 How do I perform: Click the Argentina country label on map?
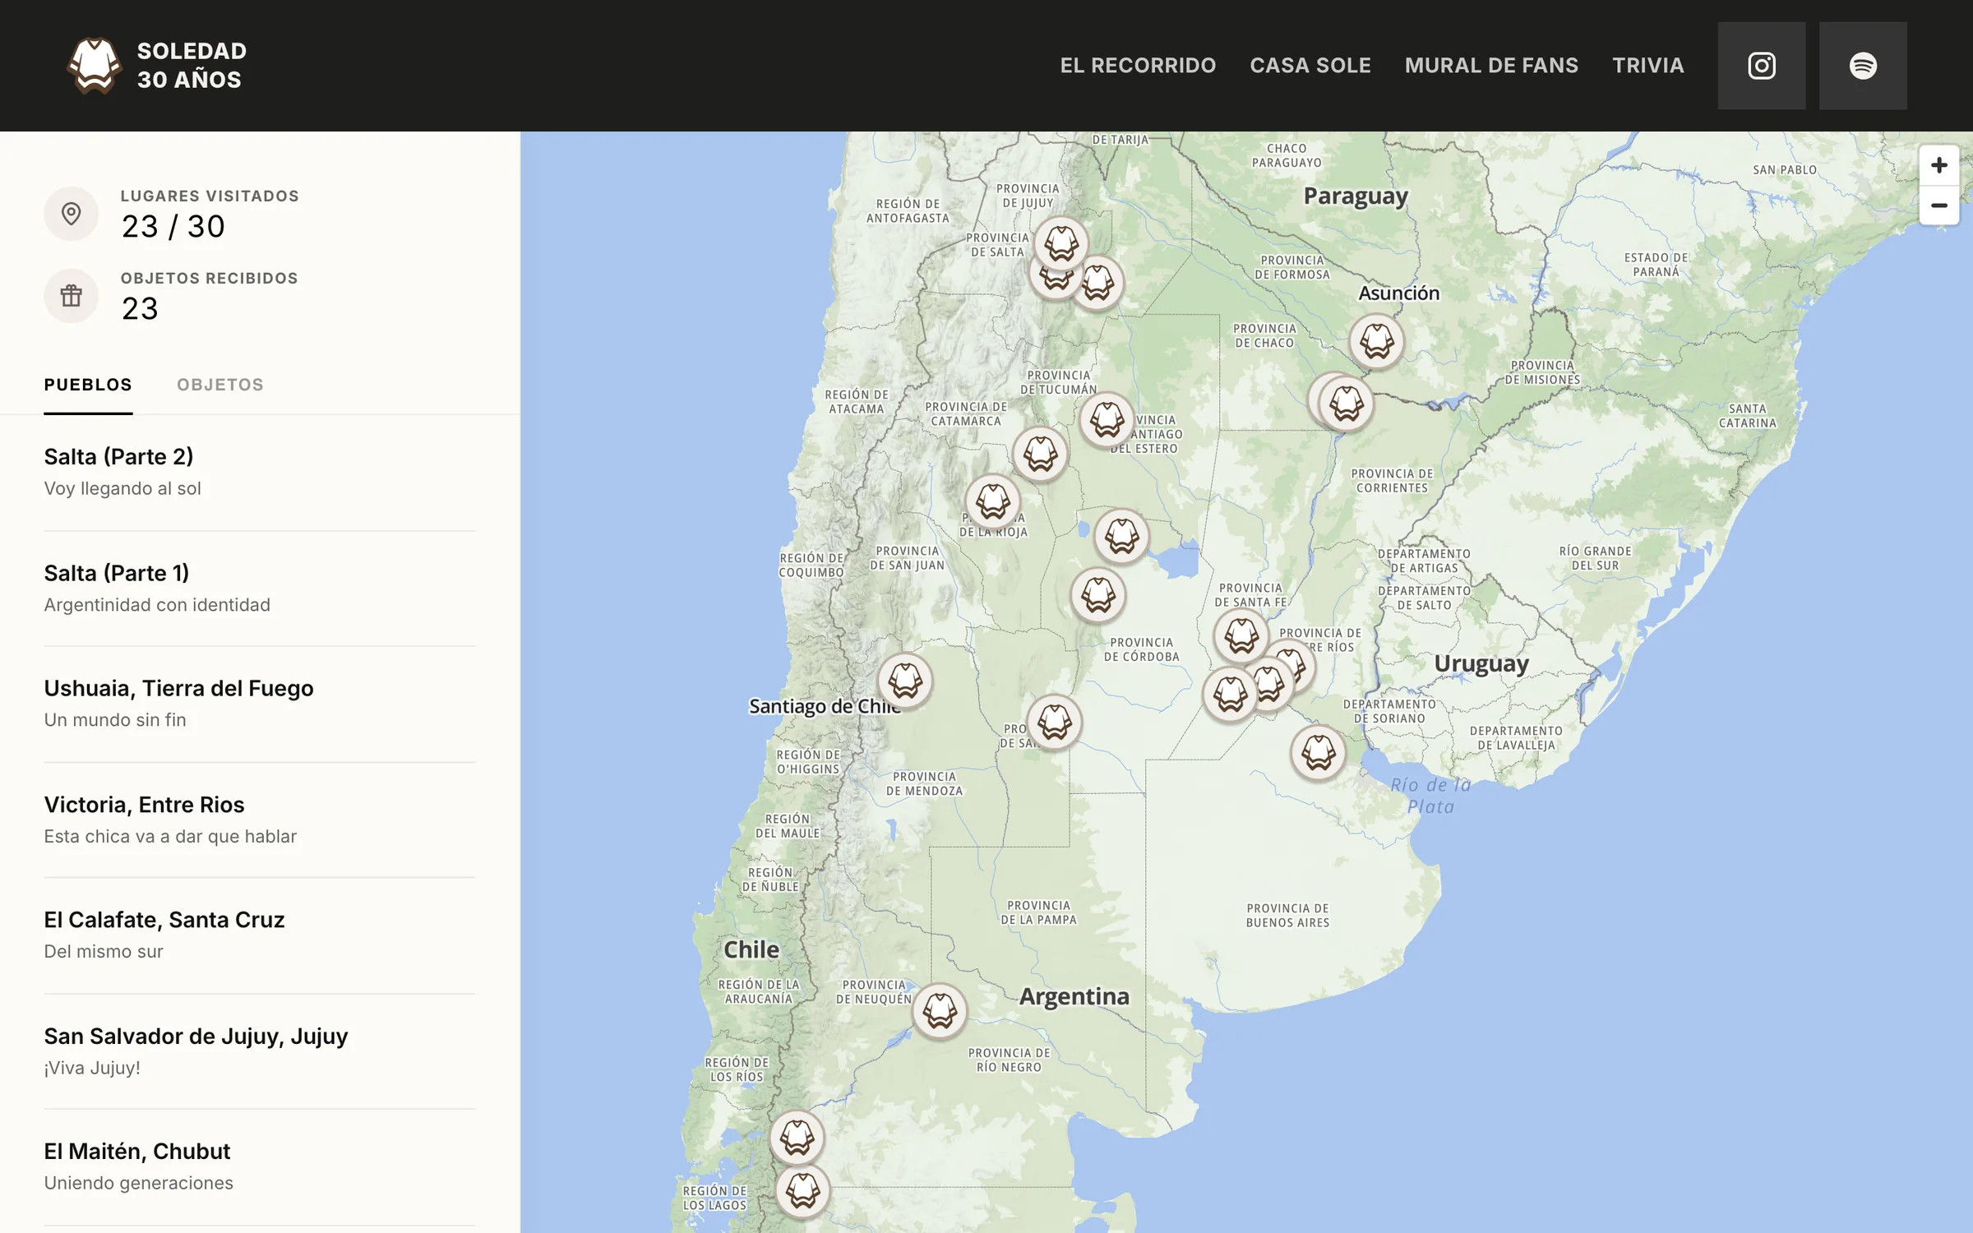click(1074, 996)
